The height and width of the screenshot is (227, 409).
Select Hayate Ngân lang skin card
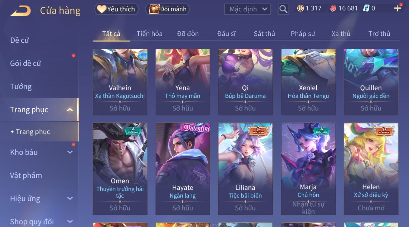pyautogui.click(x=183, y=169)
